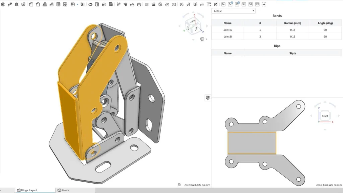Select the Joint B bend row
This screenshot has width=343, height=193.
point(227,37)
